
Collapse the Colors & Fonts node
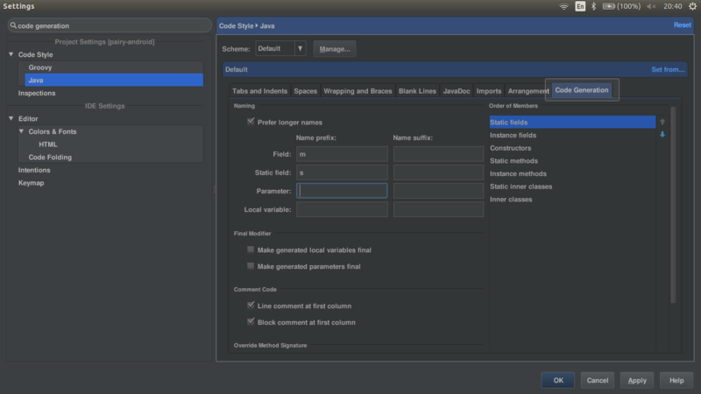click(21, 131)
